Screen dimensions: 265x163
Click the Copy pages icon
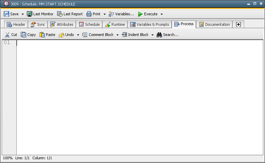(23, 35)
